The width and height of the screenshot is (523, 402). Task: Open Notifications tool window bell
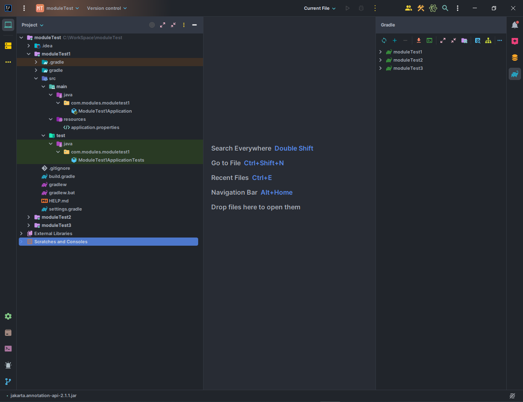pyautogui.click(x=515, y=25)
